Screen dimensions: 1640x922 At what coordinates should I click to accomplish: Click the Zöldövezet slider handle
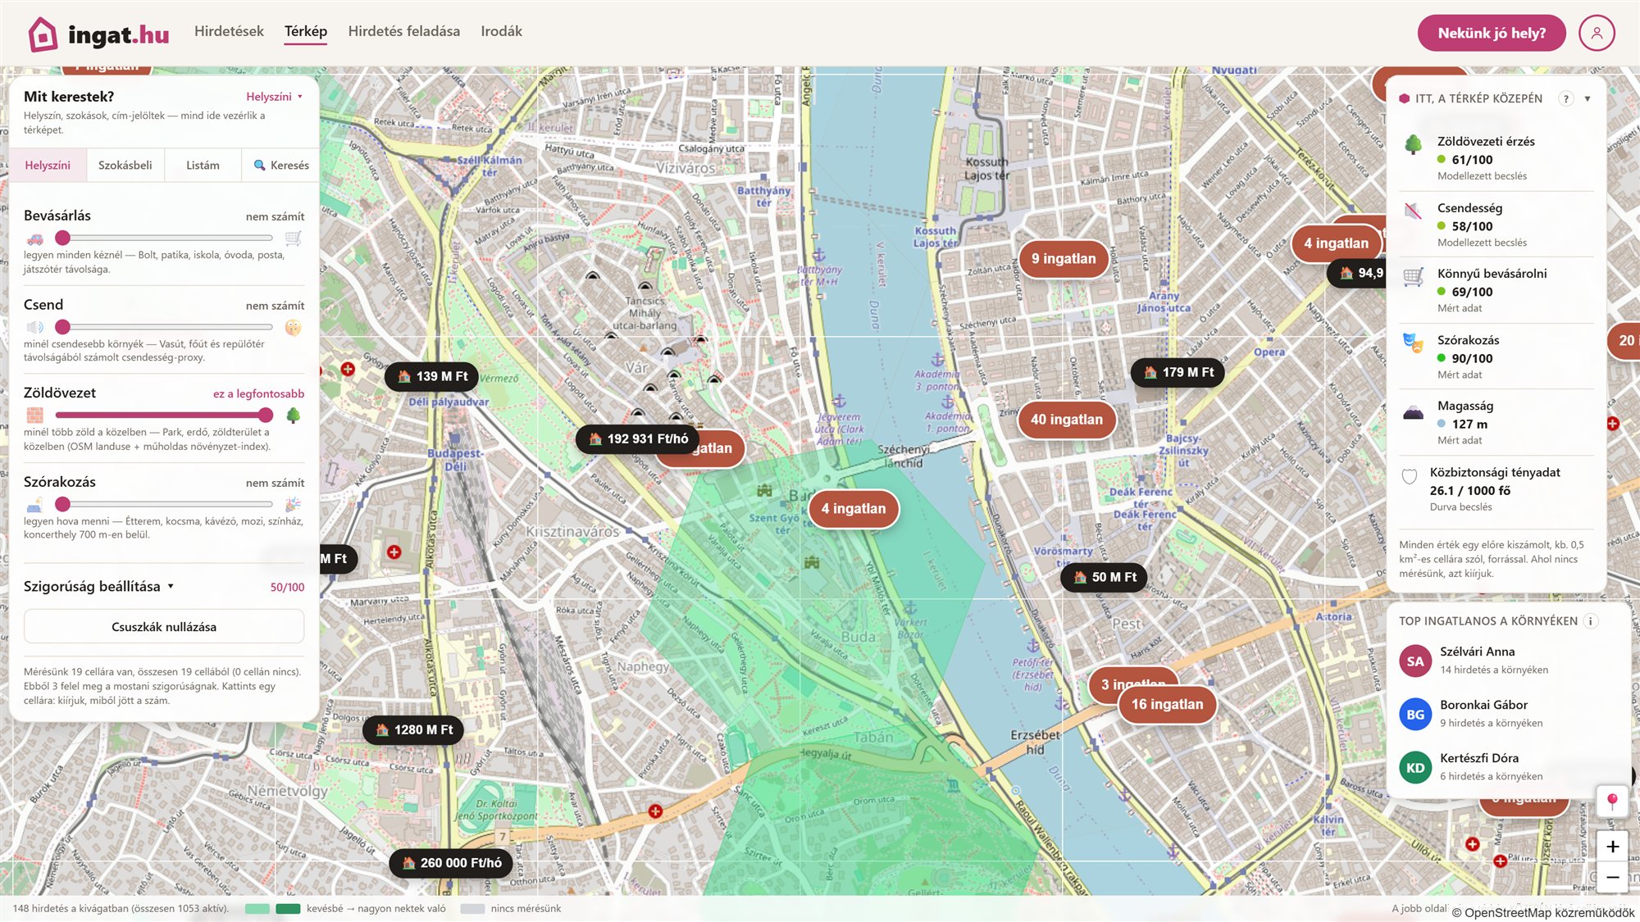tap(265, 415)
